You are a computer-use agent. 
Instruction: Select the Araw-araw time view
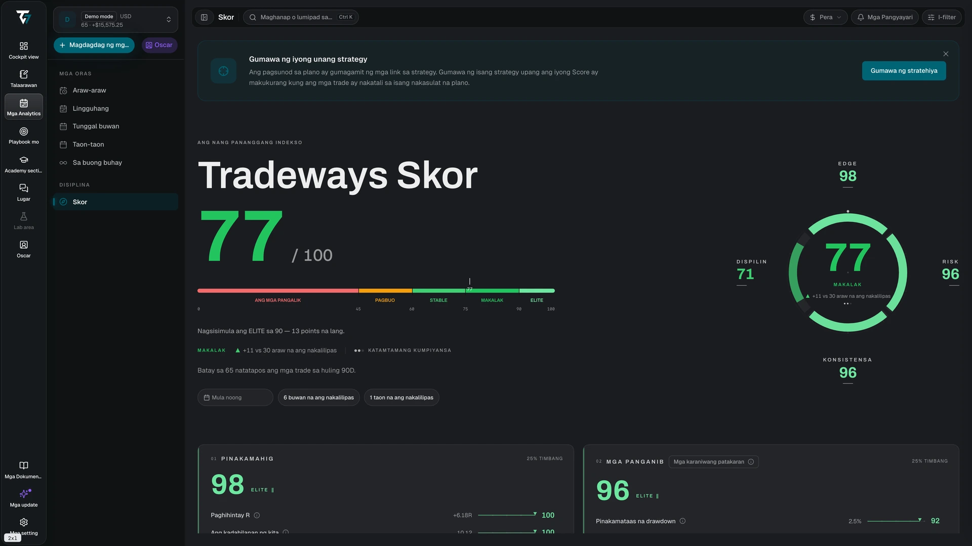(115, 90)
